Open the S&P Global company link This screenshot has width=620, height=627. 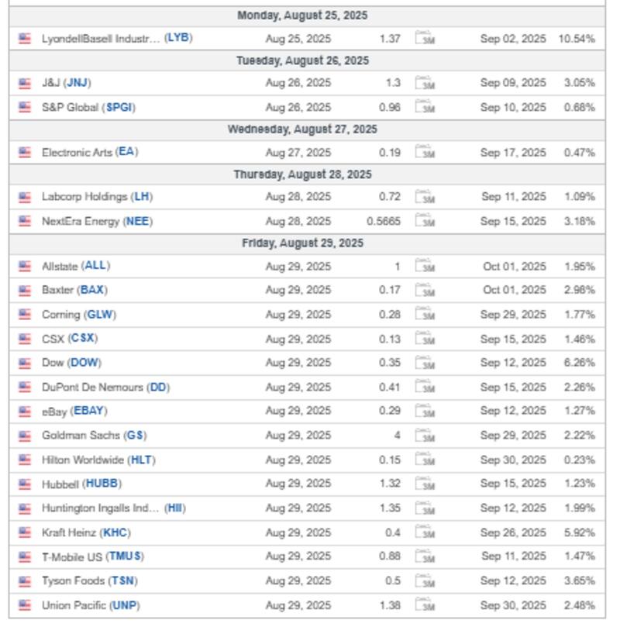pyautogui.click(x=71, y=108)
